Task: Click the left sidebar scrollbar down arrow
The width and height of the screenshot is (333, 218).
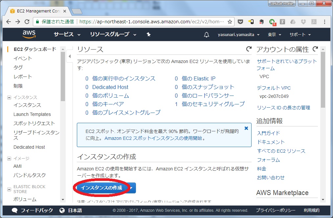Action: pos(63,200)
